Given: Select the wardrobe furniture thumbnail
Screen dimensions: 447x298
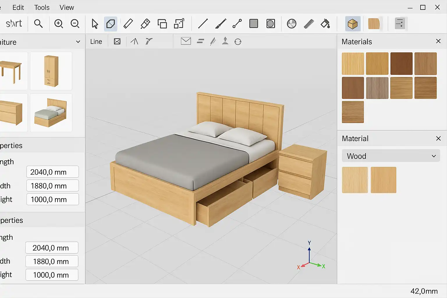Looking at the screenshot, I should pyautogui.click(x=51, y=71).
